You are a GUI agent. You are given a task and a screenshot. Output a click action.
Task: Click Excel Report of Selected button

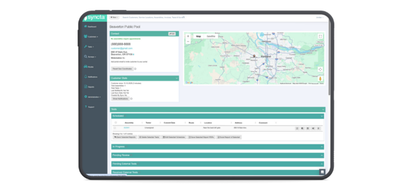229,137
